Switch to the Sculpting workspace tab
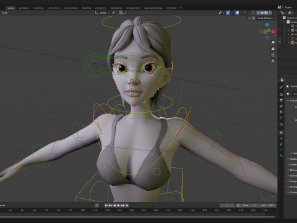 coord(38,8)
